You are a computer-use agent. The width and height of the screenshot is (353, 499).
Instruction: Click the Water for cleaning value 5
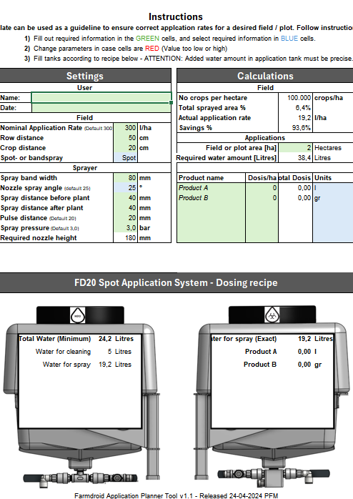point(109,352)
